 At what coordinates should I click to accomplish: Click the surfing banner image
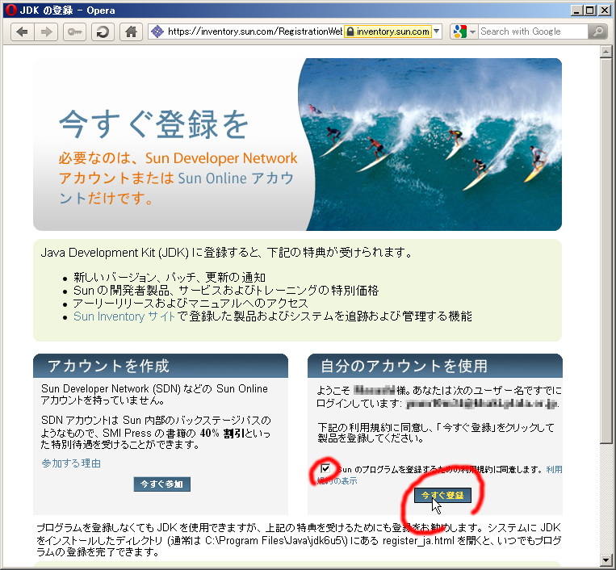coord(430,145)
